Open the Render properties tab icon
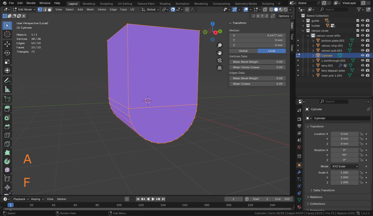 299,119
